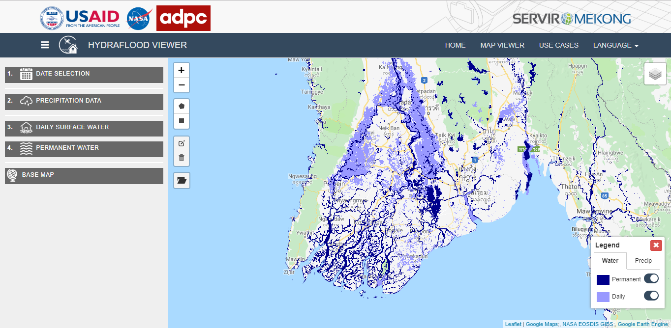
Task: Expand the Precipitation Data section
Action: click(84, 102)
